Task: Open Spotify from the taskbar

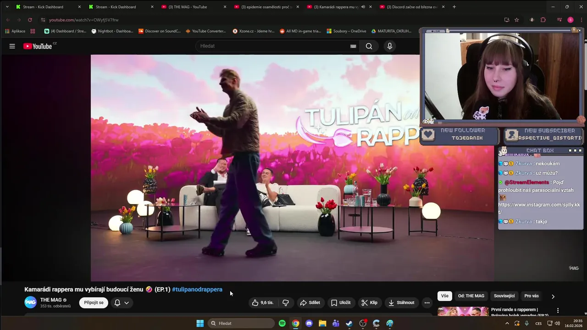Action: 282,323
